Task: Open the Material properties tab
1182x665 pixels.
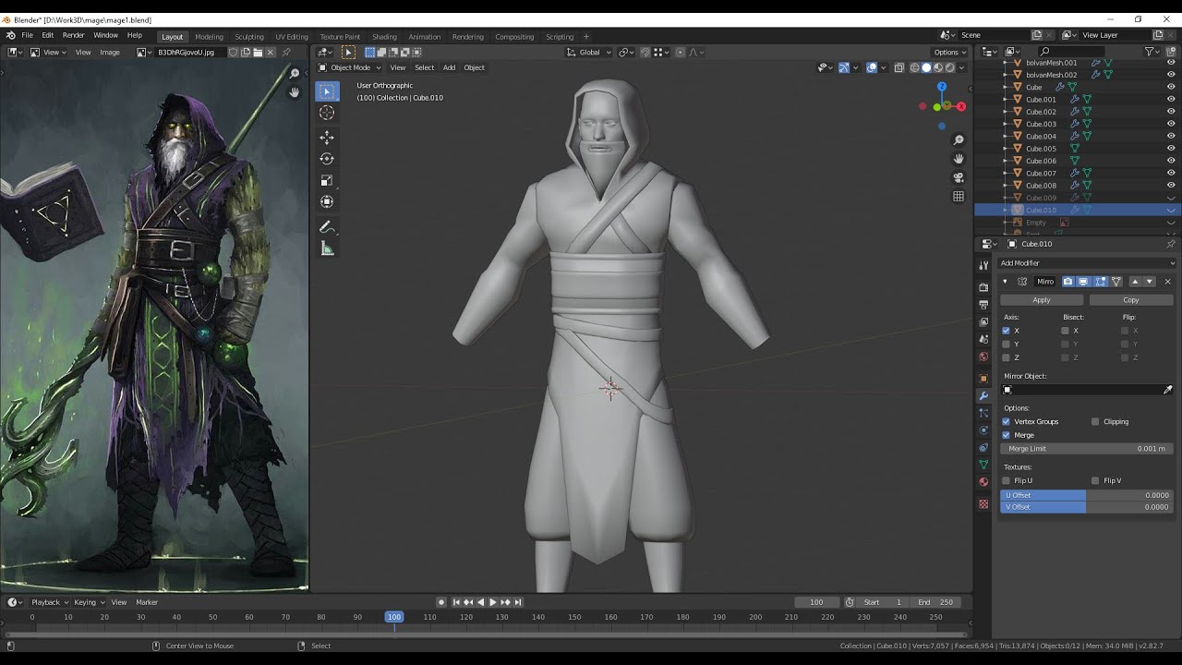Action: tap(983, 482)
